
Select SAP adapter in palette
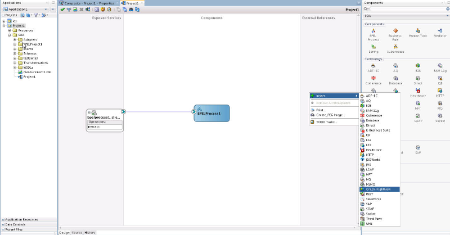click(418, 150)
